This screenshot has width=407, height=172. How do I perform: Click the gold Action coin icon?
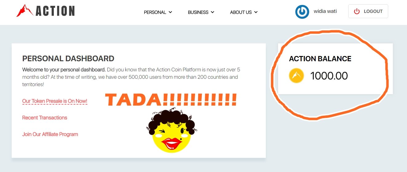(296, 76)
